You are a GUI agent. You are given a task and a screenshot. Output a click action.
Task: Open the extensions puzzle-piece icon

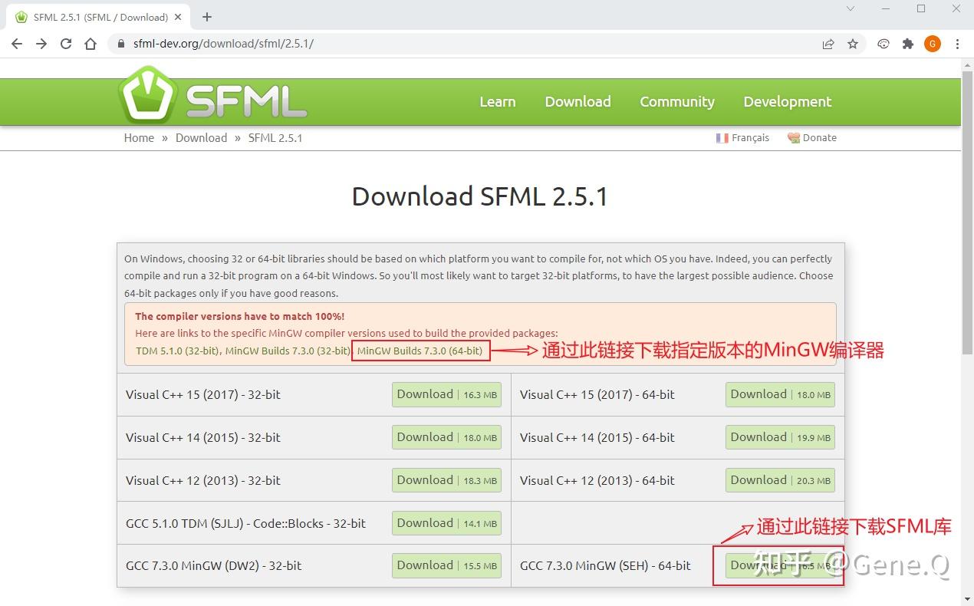908,44
